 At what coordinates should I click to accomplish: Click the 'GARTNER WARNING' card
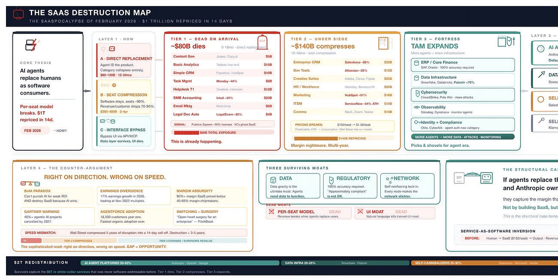[x=58, y=217]
